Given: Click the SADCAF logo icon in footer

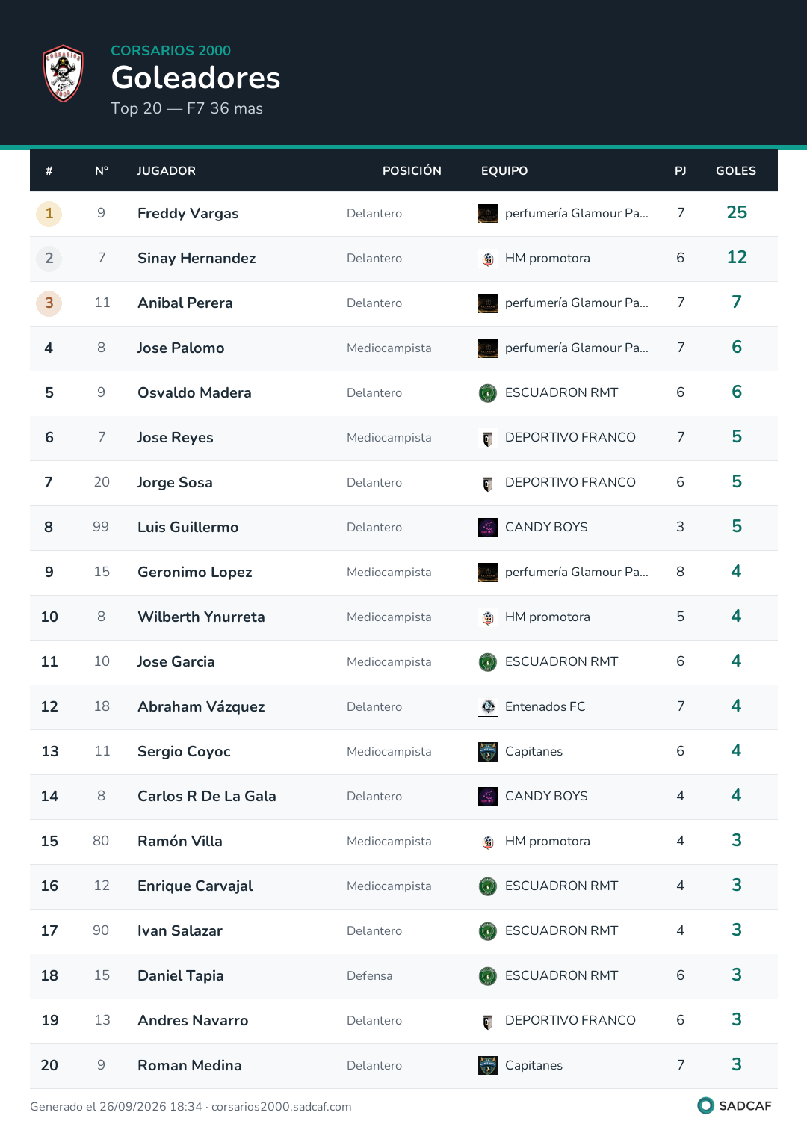Looking at the screenshot, I should pyautogui.click(x=705, y=1105).
